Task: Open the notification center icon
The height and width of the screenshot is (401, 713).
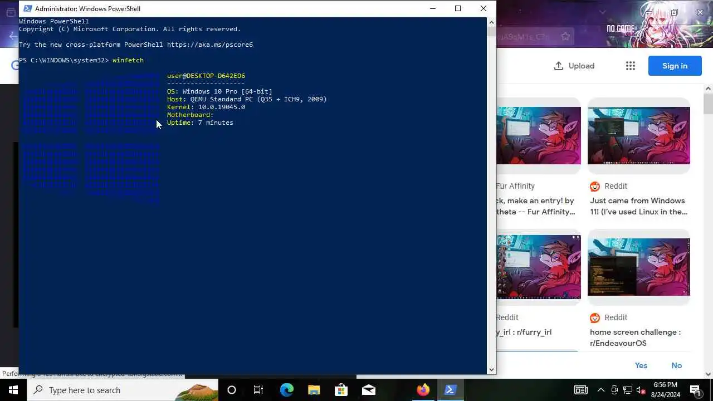Action: (x=695, y=390)
